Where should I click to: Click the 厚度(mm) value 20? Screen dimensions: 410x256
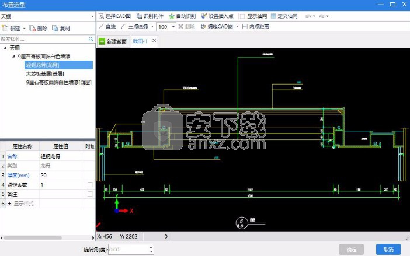pyautogui.click(x=61, y=175)
